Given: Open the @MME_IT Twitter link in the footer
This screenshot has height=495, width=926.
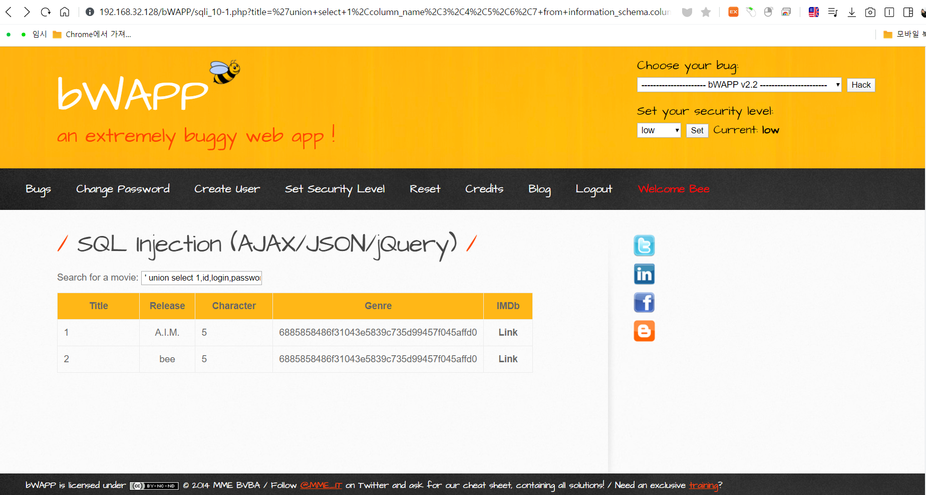Looking at the screenshot, I should [x=321, y=485].
